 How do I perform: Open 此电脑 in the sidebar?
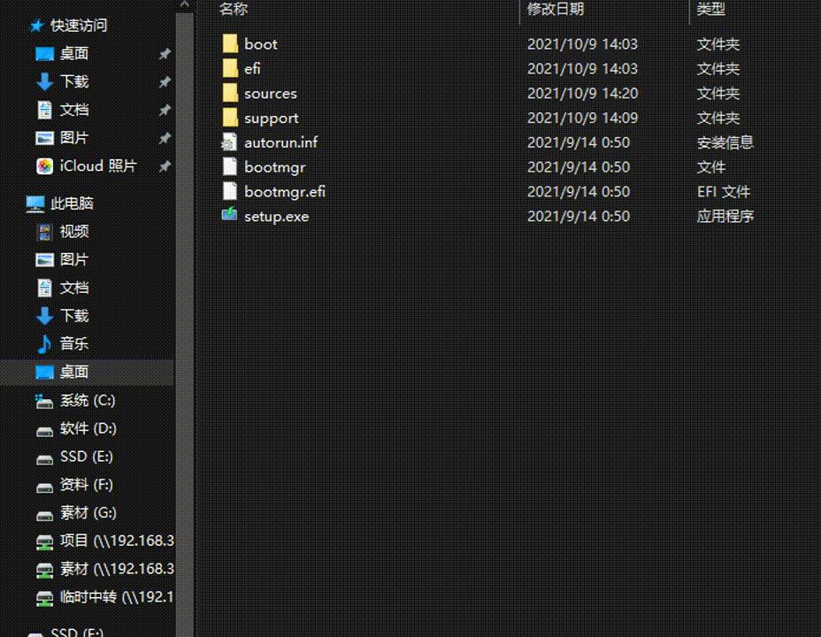[65, 203]
